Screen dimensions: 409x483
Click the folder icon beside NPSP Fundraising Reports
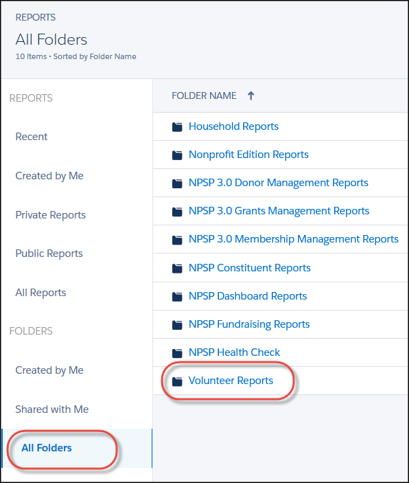click(177, 325)
